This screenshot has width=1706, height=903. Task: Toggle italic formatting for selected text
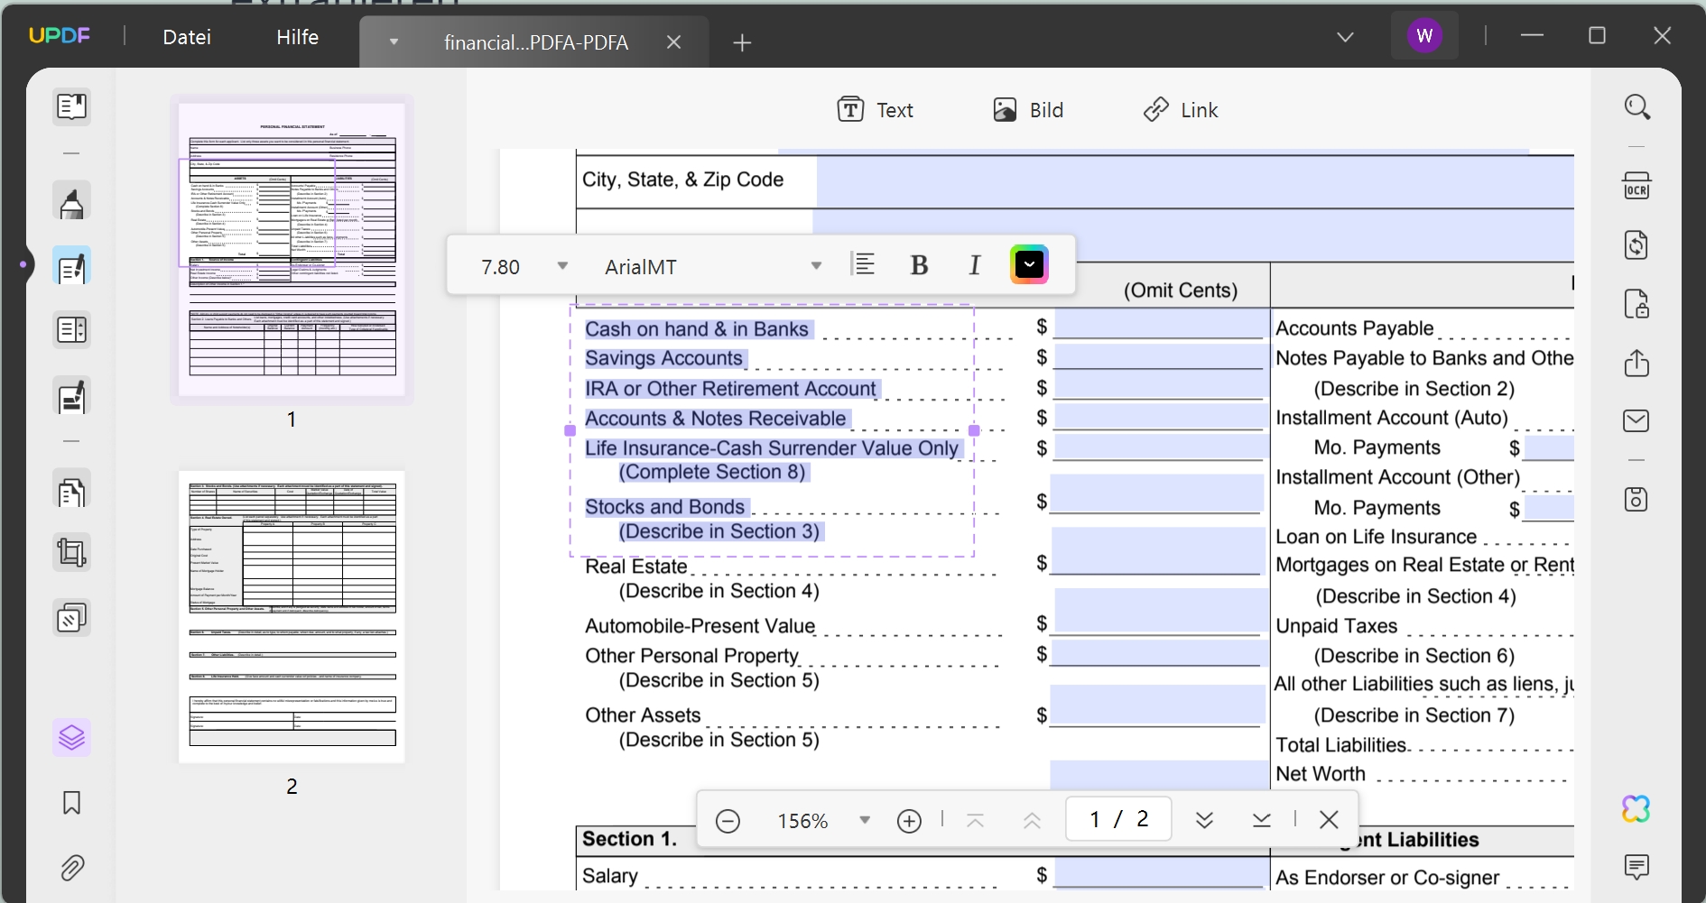point(975,264)
